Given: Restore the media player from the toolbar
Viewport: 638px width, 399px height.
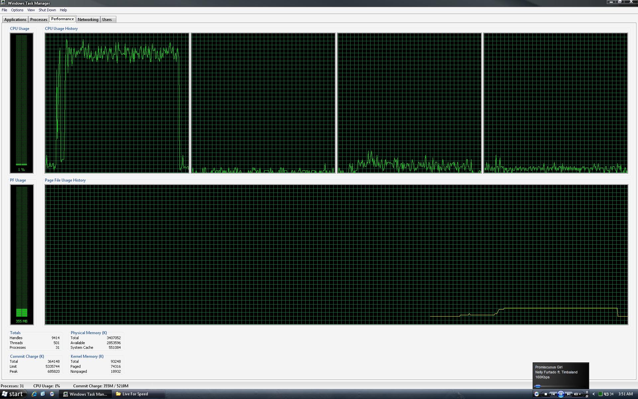Looking at the screenshot, I should (x=587, y=396).
